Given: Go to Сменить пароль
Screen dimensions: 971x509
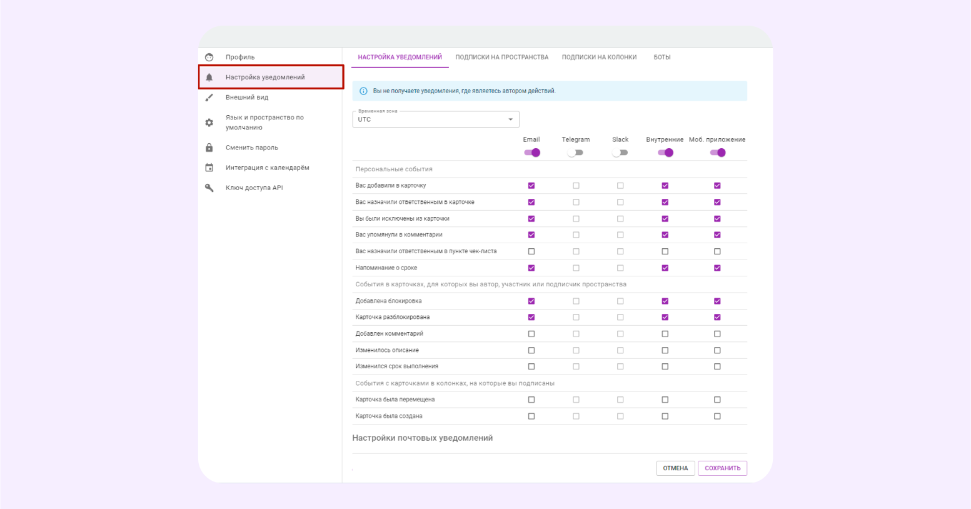Looking at the screenshot, I should pos(271,148).
